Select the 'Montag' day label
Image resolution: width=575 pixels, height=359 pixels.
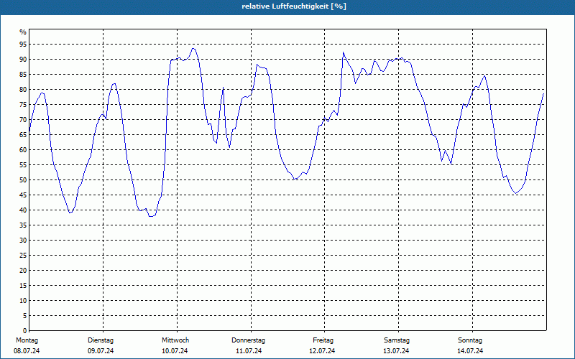tap(27, 340)
